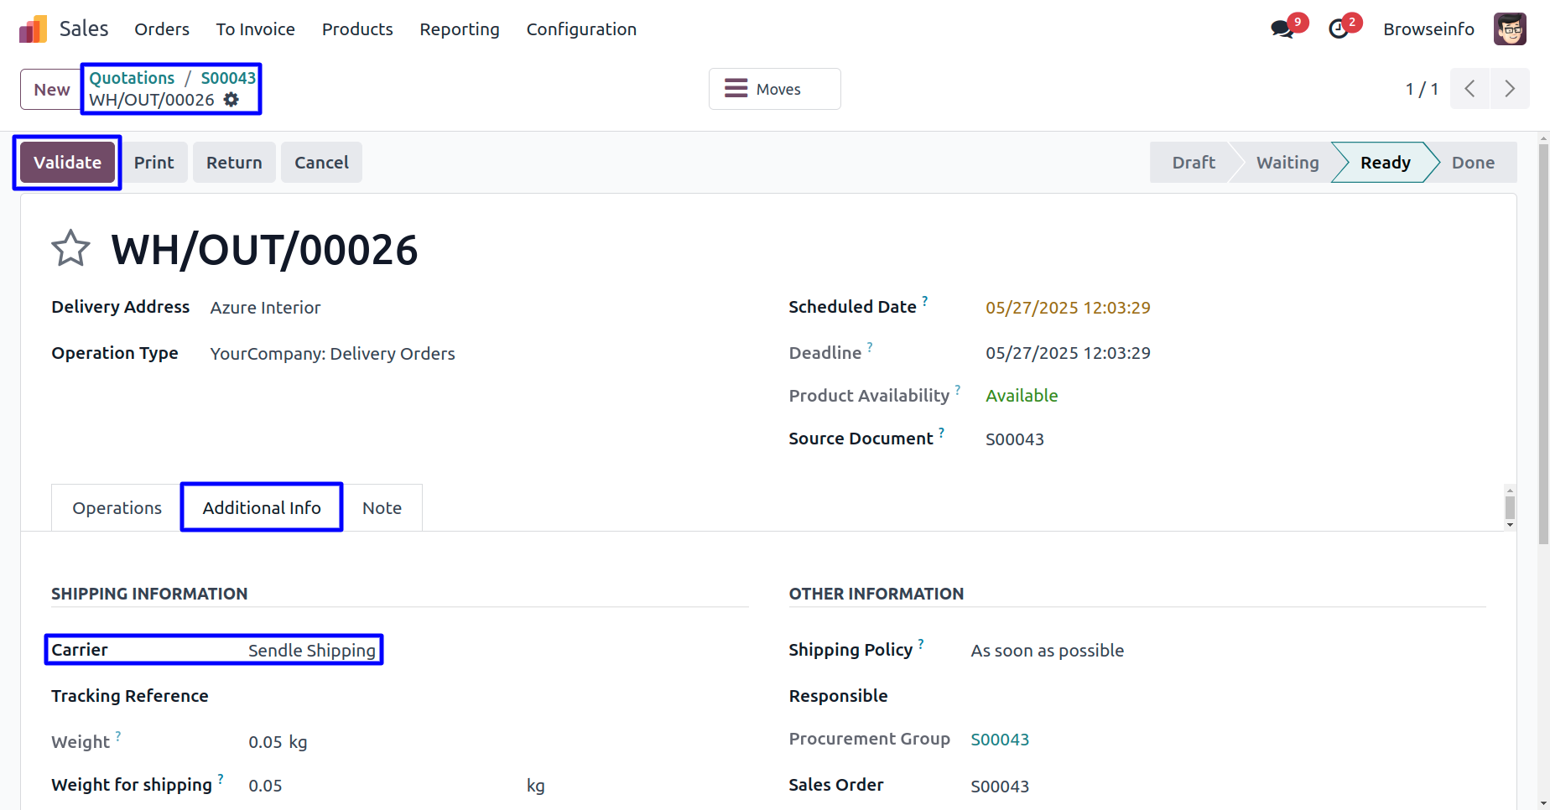Click the user avatar picture
The width and height of the screenshot is (1550, 810).
1510,29
